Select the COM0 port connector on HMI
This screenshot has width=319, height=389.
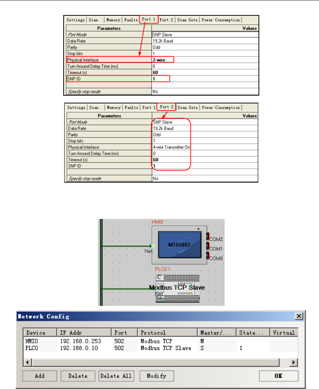click(x=208, y=256)
